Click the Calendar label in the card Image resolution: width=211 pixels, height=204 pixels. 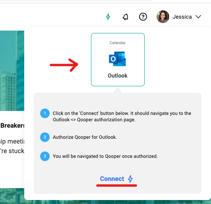[x=118, y=43]
